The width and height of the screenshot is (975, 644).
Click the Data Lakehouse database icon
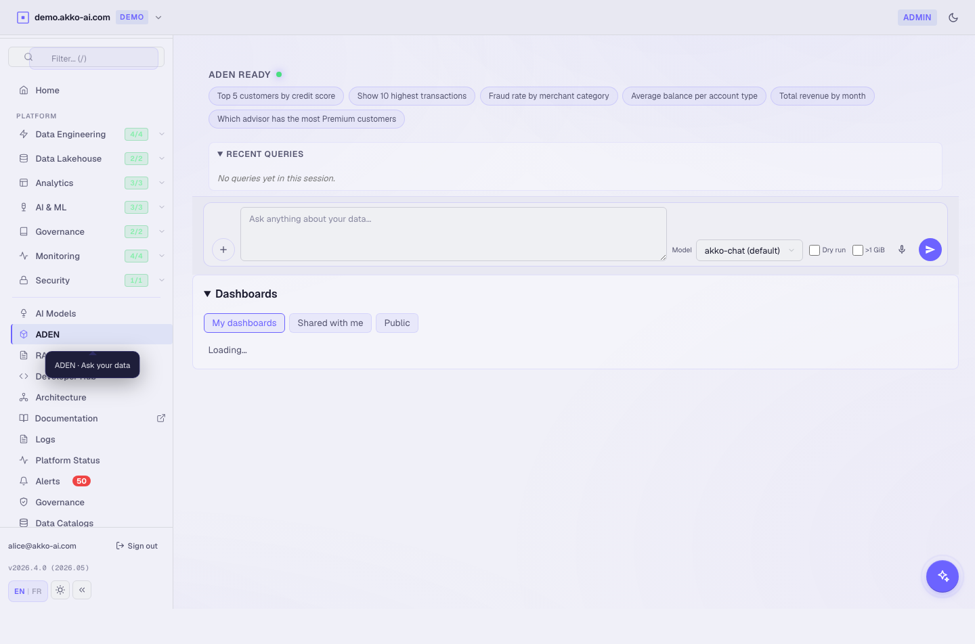pyautogui.click(x=24, y=158)
